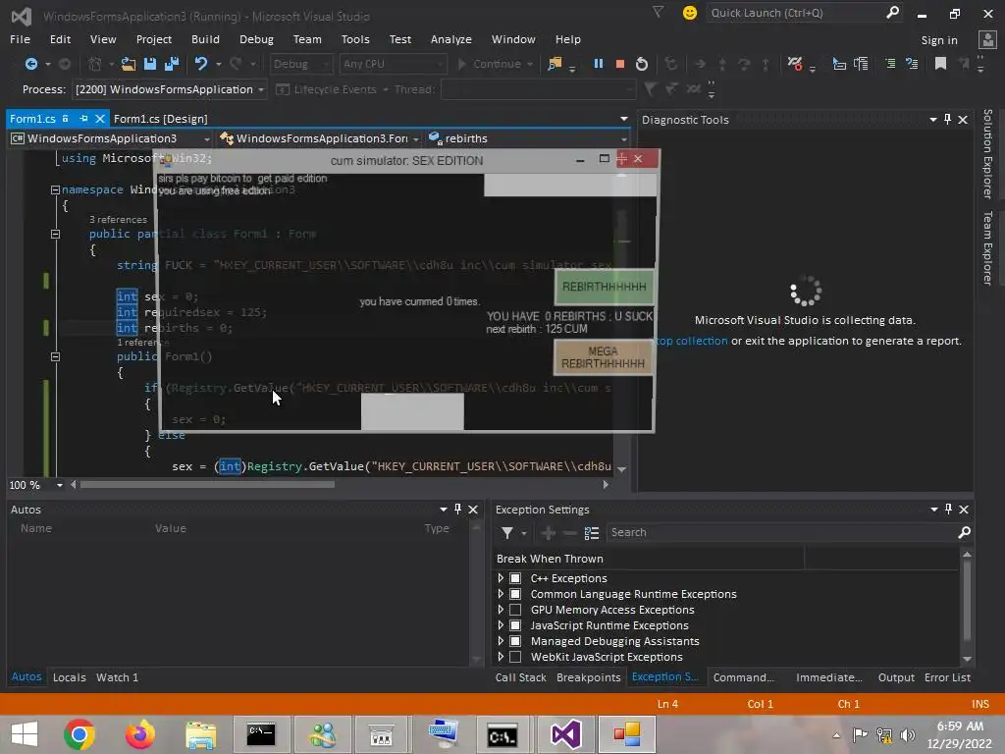The height and width of the screenshot is (754, 1005).
Task: Switch to the Call Stack tab
Action: tap(520, 677)
